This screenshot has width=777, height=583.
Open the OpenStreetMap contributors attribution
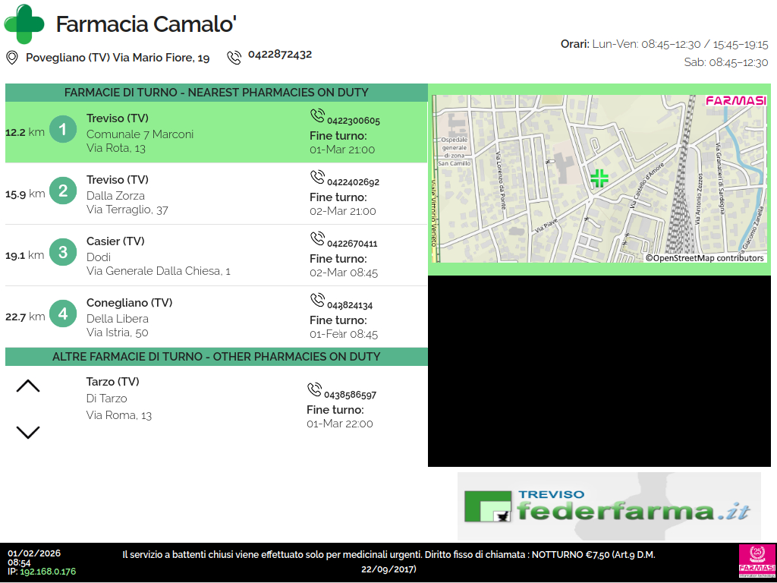[x=704, y=258]
